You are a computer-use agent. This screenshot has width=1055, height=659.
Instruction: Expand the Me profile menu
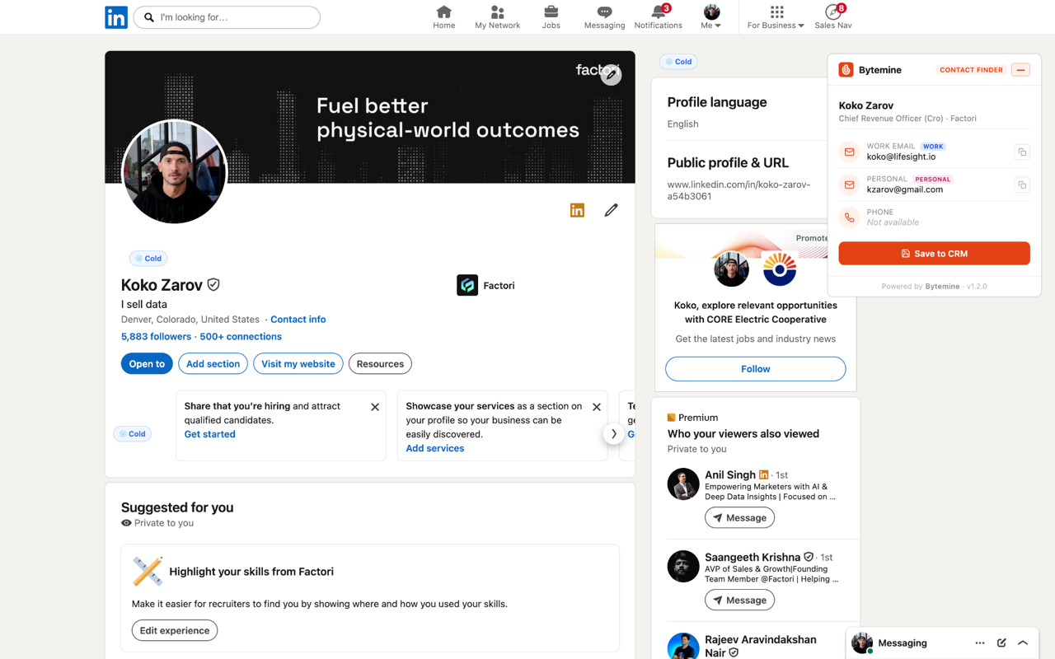tap(711, 17)
